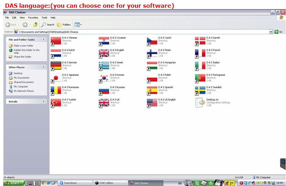Viewport: 286px width, 186px height.
Task: Open the D A S Chinese shortcut
Action: tap(64, 41)
